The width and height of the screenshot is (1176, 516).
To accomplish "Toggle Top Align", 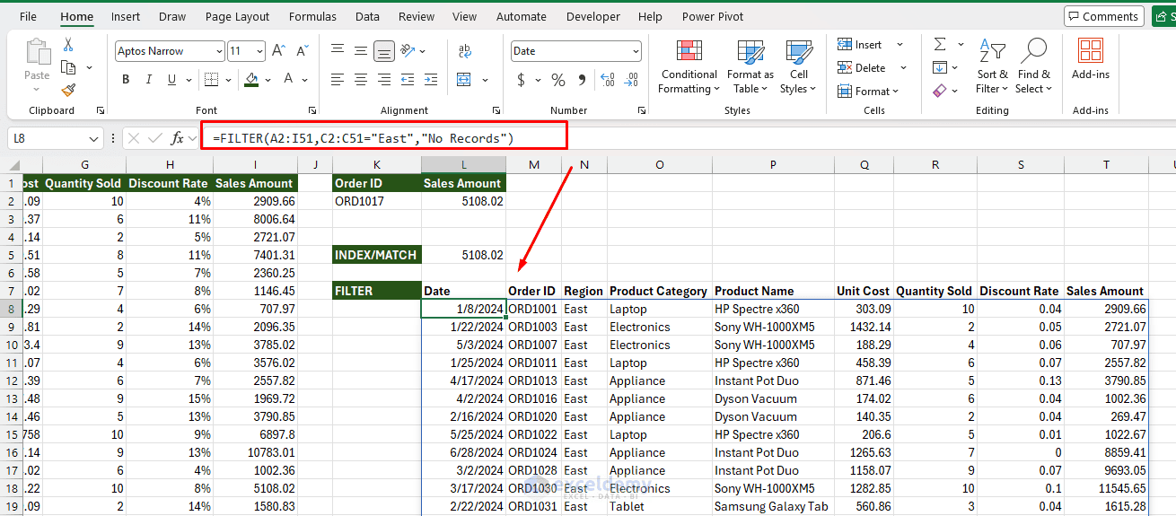I will (x=338, y=51).
